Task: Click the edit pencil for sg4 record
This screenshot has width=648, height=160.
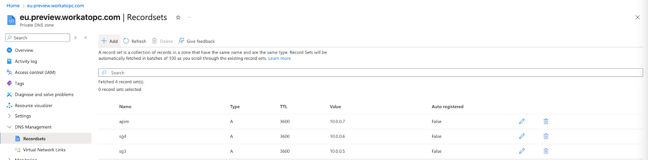Action: 522,136
